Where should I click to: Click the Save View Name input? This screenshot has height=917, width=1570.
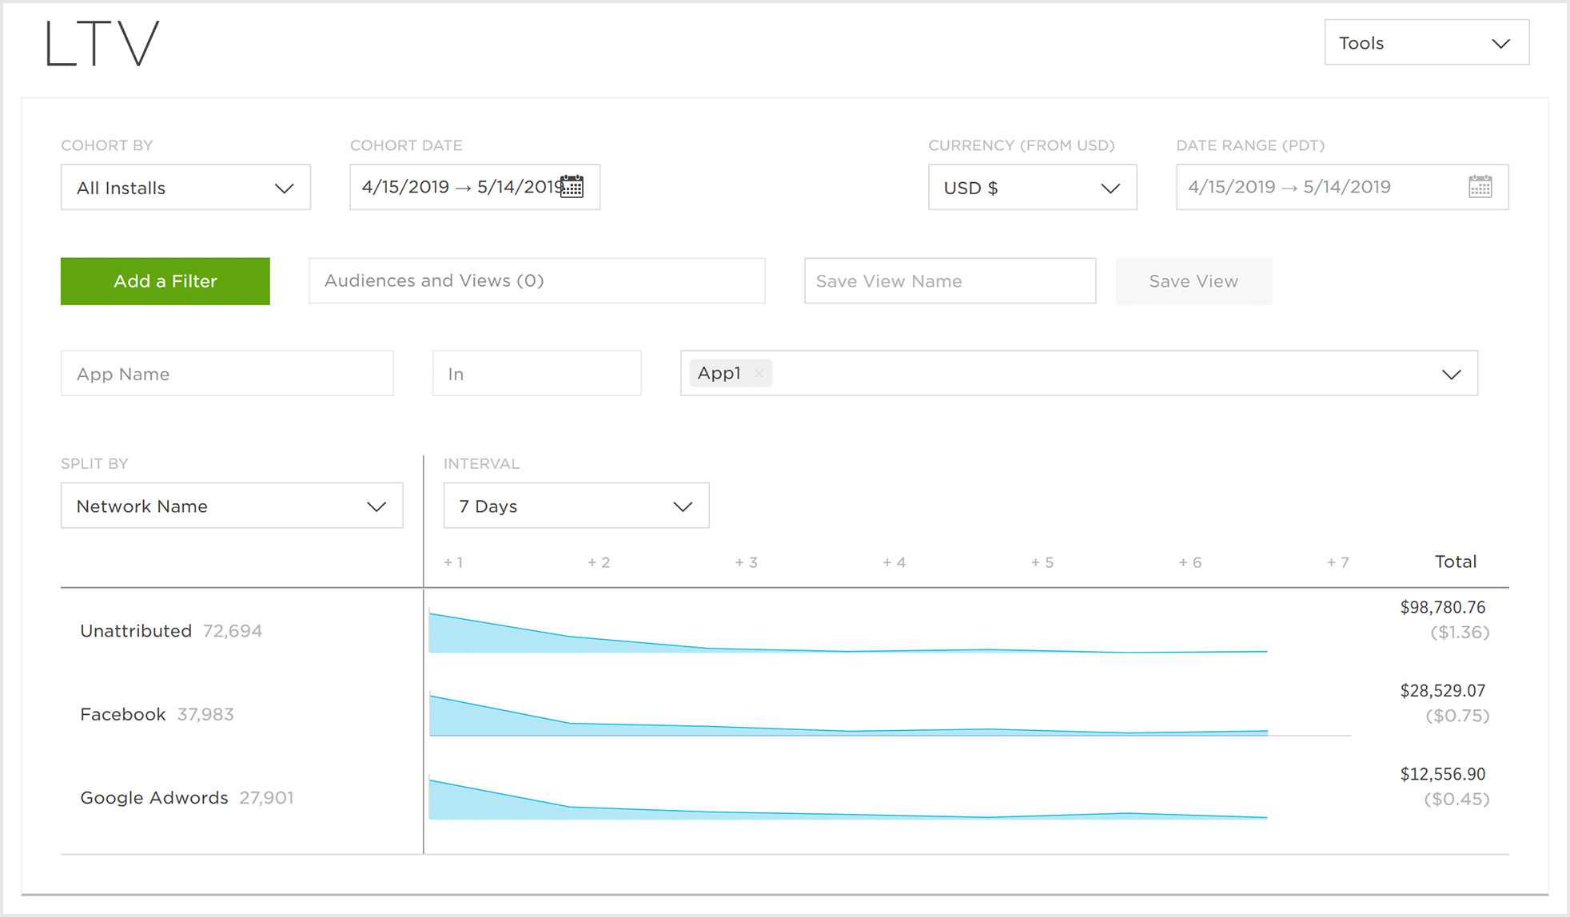(949, 281)
